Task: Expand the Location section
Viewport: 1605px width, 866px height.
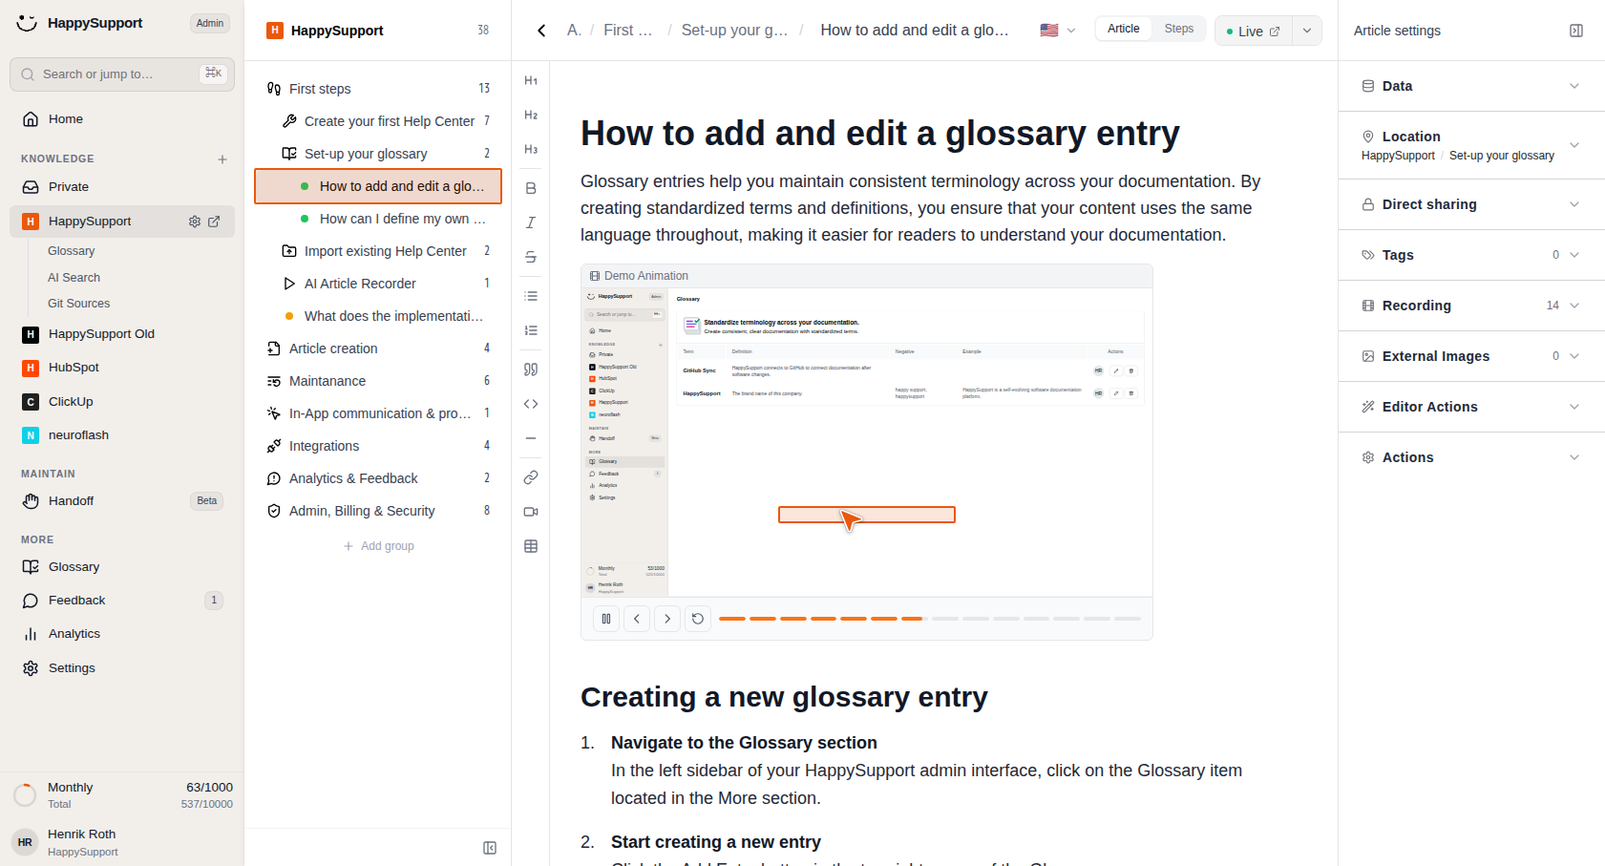Action: click(1471, 145)
